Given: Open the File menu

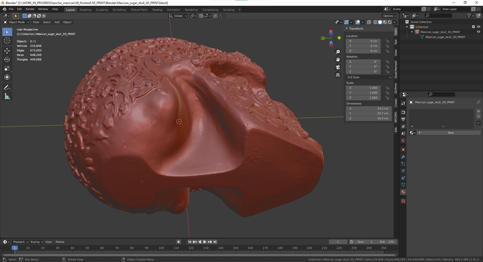Looking at the screenshot, I should 11,9.
